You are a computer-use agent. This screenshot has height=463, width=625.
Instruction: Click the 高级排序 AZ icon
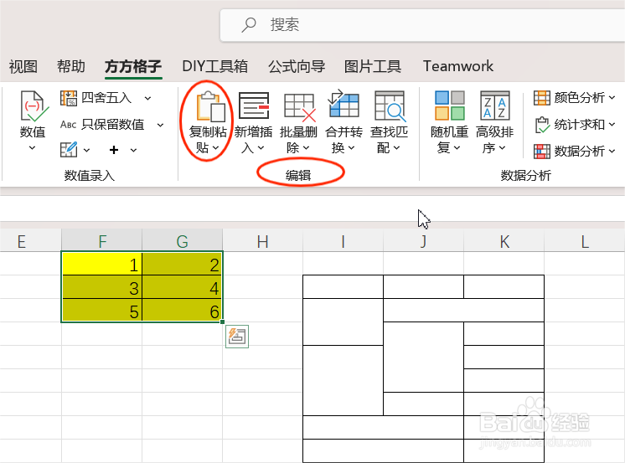click(x=494, y=105)
